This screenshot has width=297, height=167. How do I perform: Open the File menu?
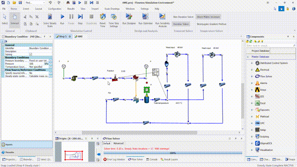[4, 9]
